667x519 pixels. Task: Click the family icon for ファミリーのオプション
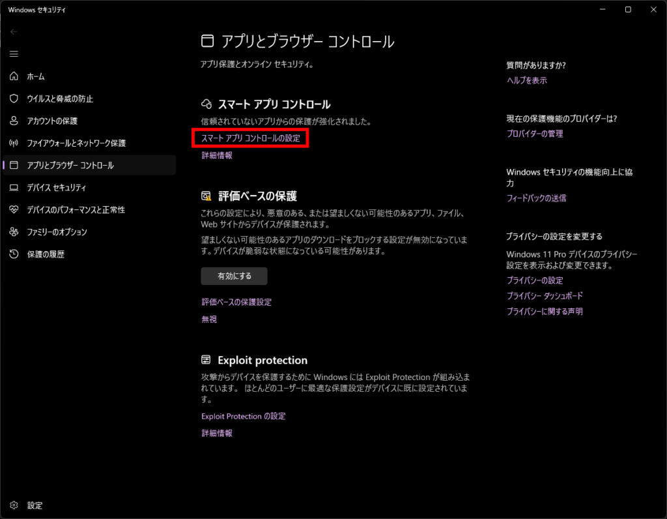tap(14, 231)
